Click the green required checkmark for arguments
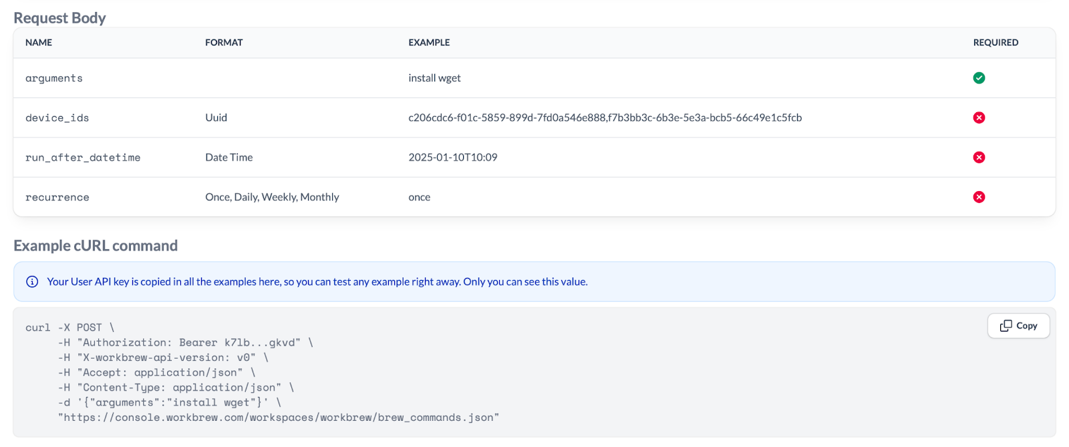 (x=979, y=78)
